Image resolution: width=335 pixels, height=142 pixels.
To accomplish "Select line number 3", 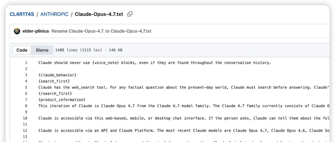I will coord(26,75).
